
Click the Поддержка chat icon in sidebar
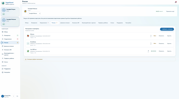coord(3,69)
